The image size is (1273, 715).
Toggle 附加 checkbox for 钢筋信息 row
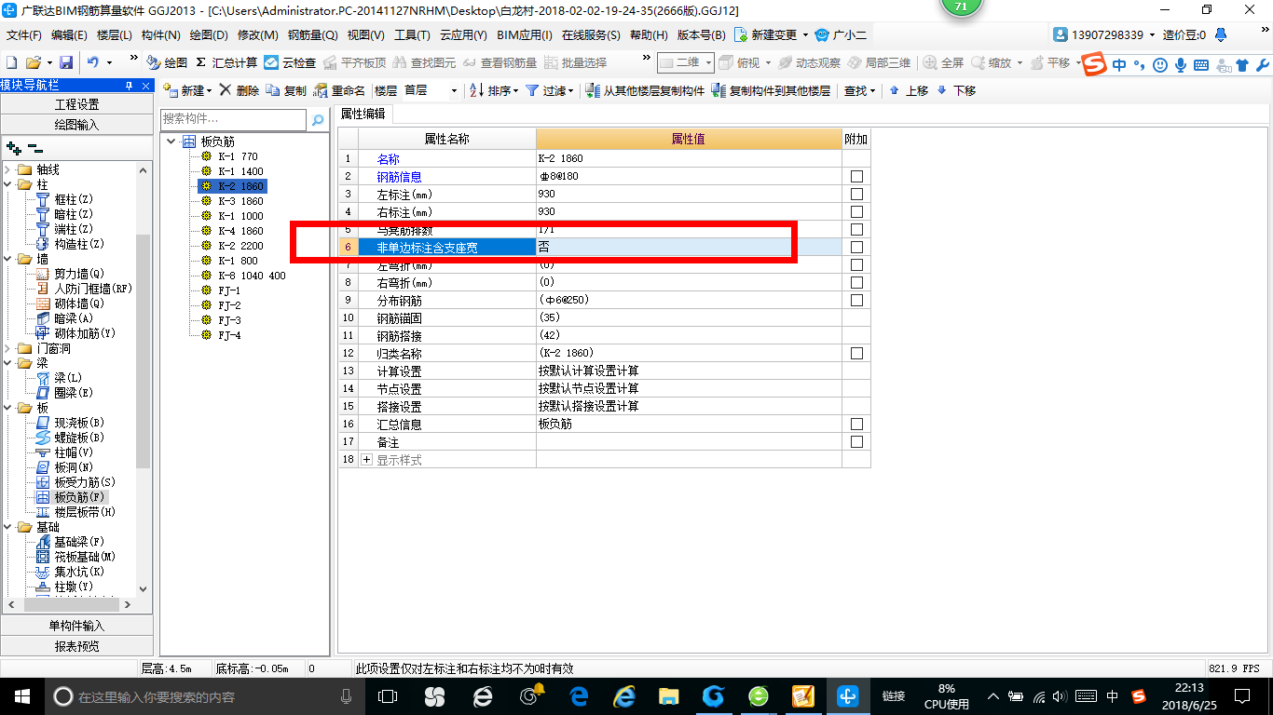coord(856,177)
